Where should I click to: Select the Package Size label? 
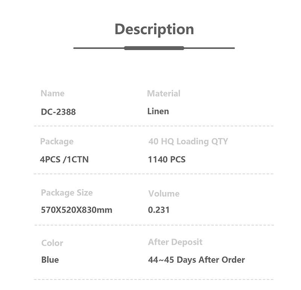67,193
